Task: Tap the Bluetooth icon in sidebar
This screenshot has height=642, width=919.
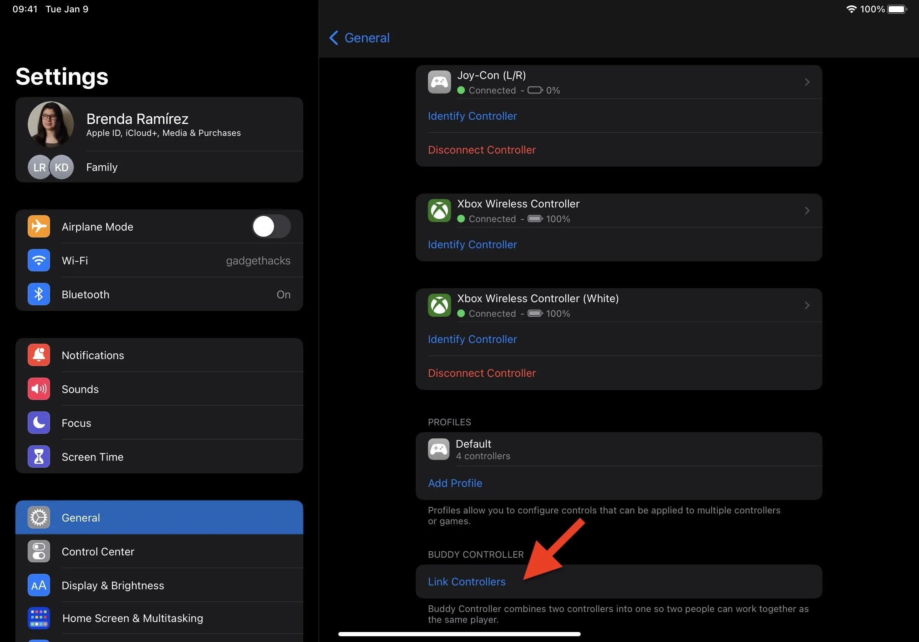Action: (x=39, y=294)
